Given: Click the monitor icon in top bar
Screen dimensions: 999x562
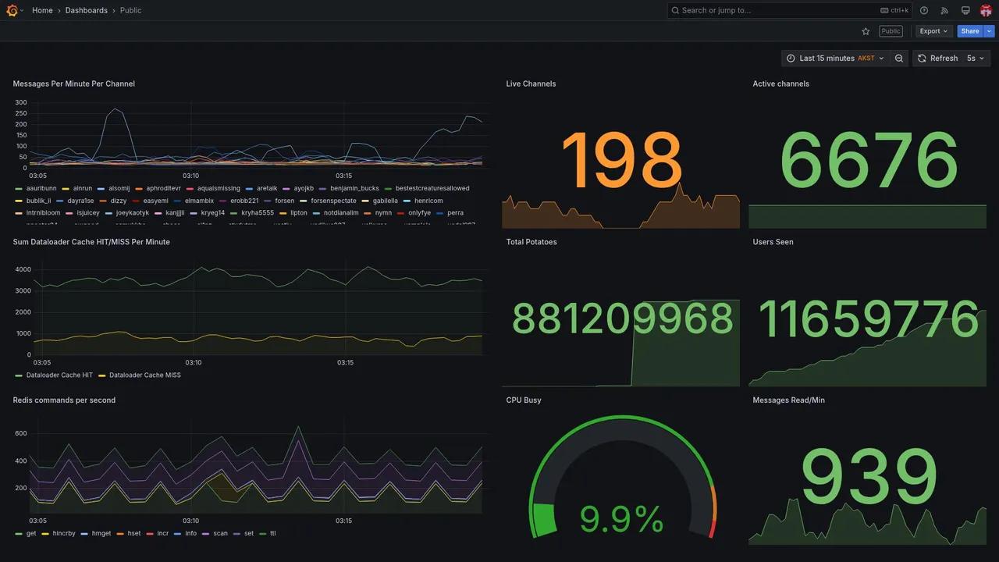Looking at the screenshot, I should click(965, 10).
